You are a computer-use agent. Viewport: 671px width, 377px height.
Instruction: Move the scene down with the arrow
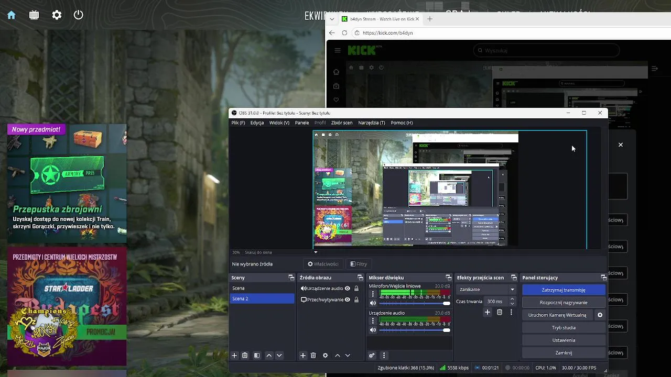pos(279,356)
